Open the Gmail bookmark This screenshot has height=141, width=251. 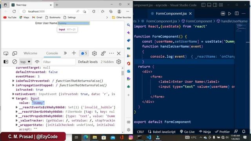(37, 17)
